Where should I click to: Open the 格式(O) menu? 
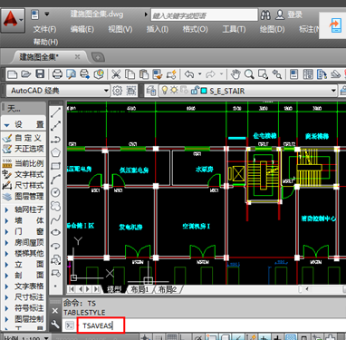pyautogui.click(x=195, y=29)
